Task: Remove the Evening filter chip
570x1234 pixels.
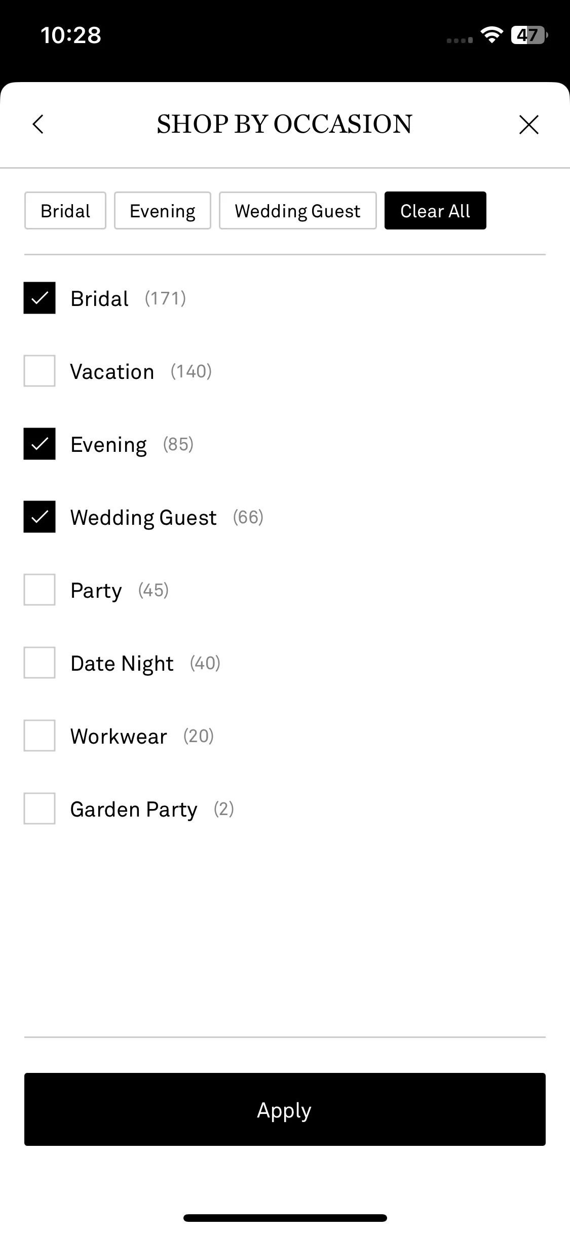Action: [163, 211]
